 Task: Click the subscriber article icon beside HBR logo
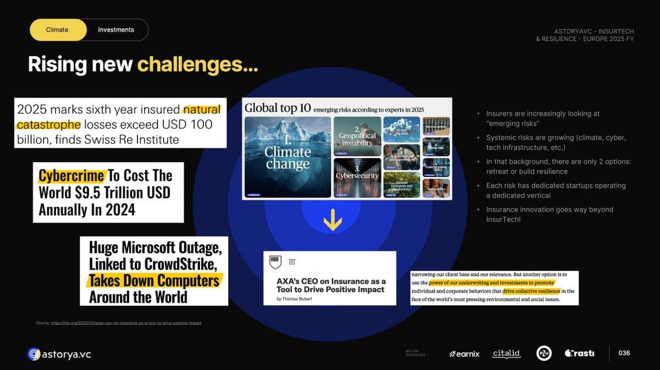pos(292,262)
